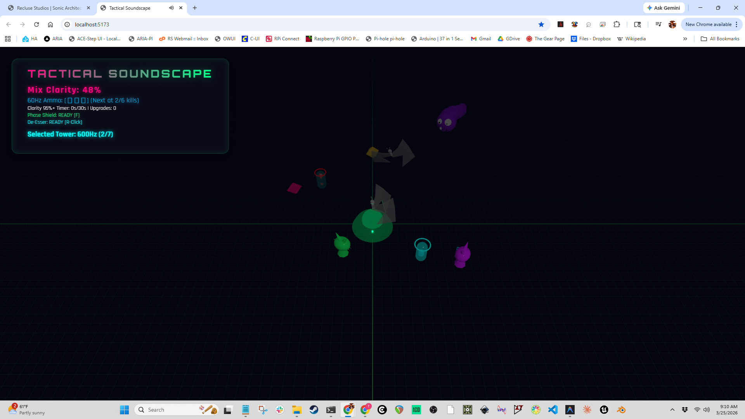Open Chrome's media controls icon
Screen dimensions: 745x419
click(658, 24)
